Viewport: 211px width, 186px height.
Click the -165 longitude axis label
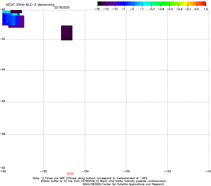coord(3,171)
